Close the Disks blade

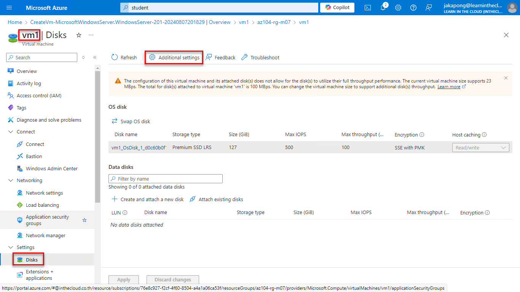[x=506, y=35]
